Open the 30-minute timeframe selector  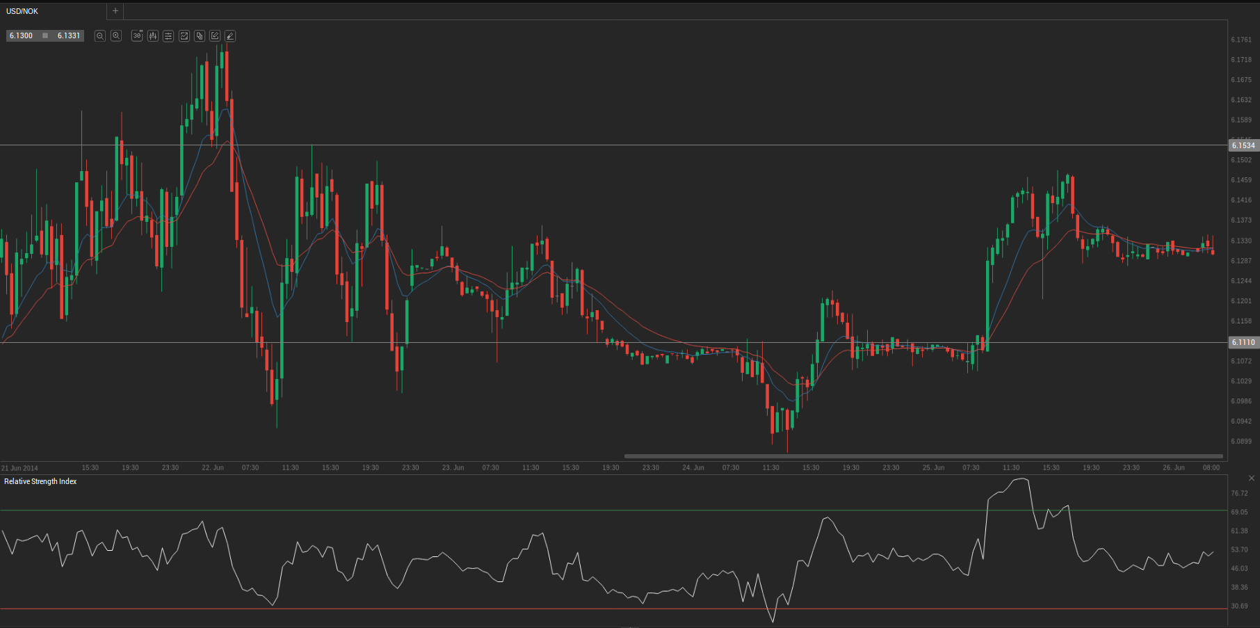point(137,36)
